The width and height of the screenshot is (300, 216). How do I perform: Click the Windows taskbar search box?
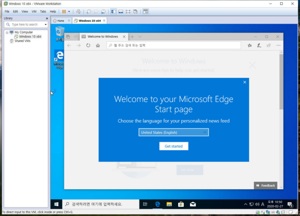(x=101, y=204)
